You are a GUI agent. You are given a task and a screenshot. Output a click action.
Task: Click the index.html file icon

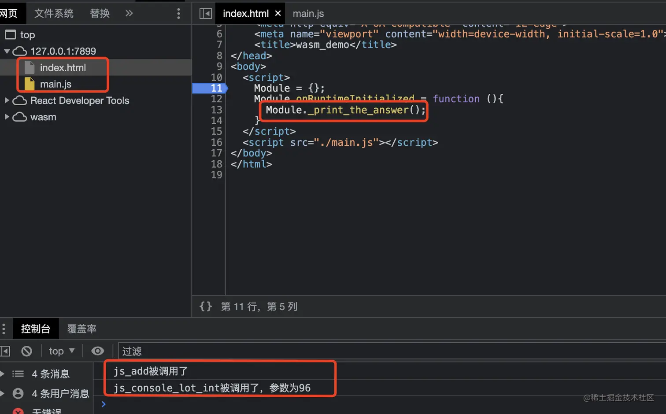30,67
